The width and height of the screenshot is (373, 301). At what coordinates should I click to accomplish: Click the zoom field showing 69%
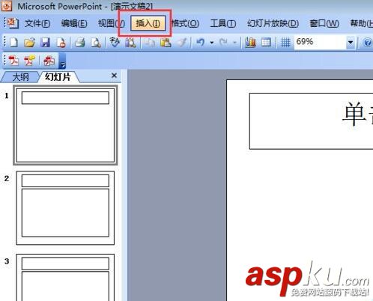pyautogui.click(x=320, y=42)
